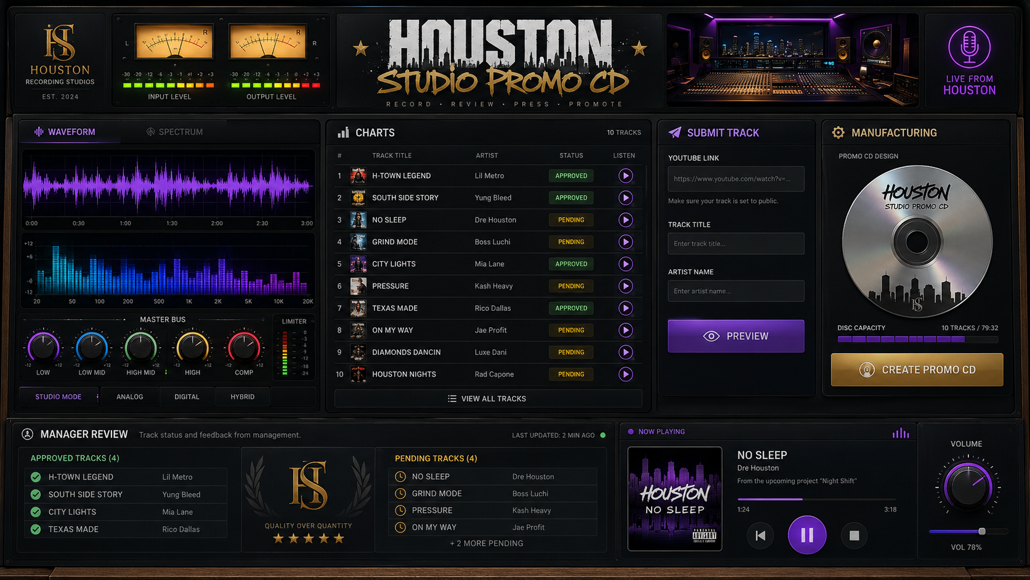Click the TEXAS MADE approved checkmark
This screenshot has width=1030, height=580.
click(x=36, y=529)
